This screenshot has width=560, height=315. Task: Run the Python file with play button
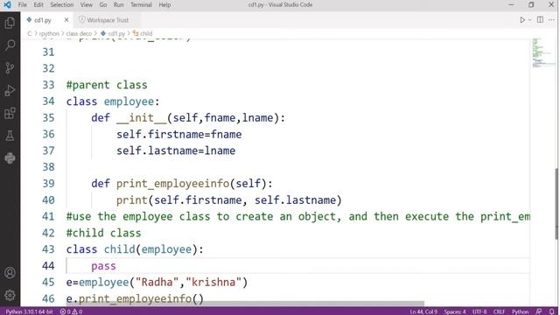tap(522, 20)
